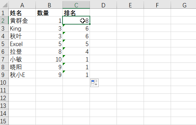Viewport: 196px width, 125px height.
Task: Select the cell containing 黄群金
Action: (x=22, y=20)
